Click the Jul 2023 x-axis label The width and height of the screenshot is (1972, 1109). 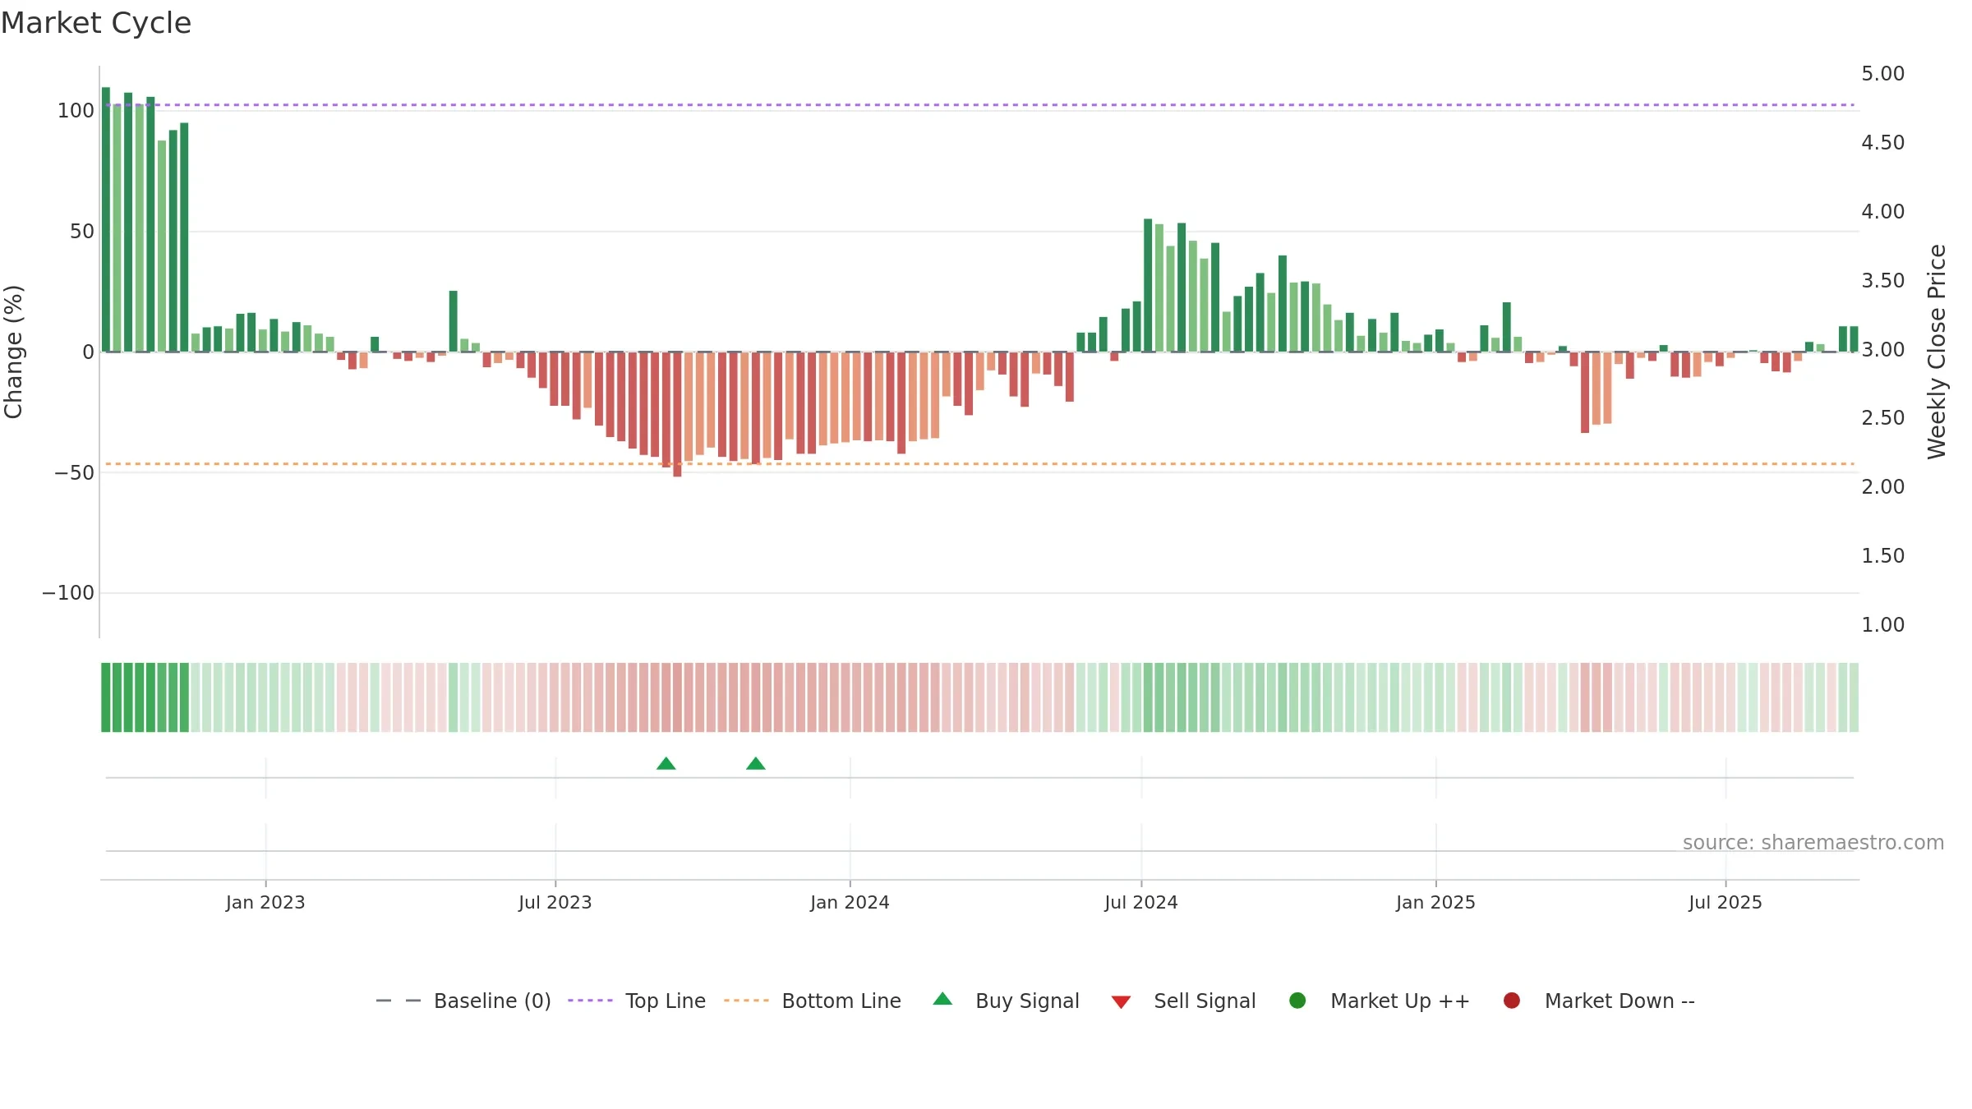[x=555, y=903]
